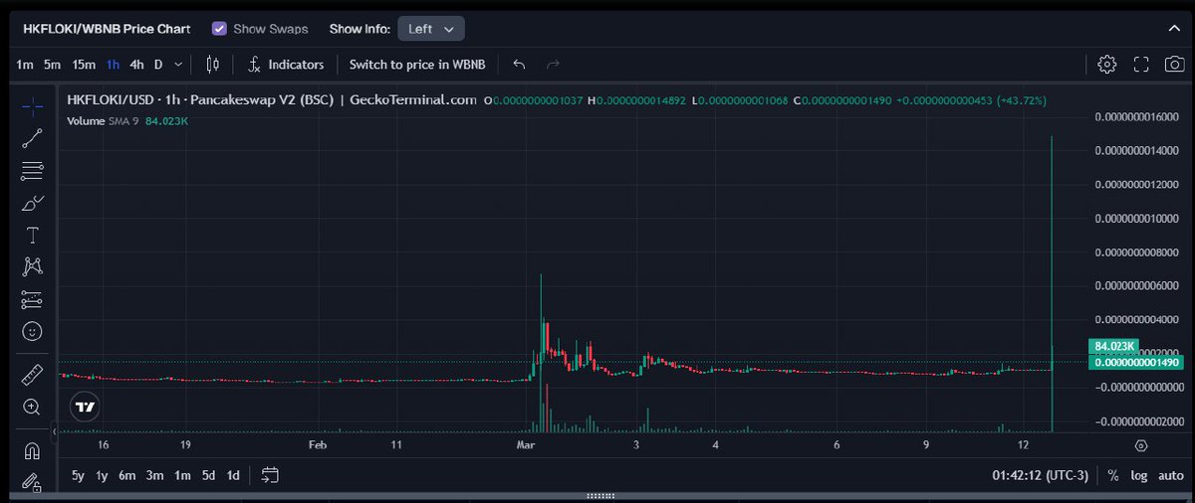Select the text annotation tool
This screenshot has width=1195, height=503.
click(x=32, y=235)
